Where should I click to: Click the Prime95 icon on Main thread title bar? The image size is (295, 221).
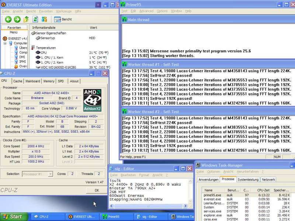tap(124, 20)
